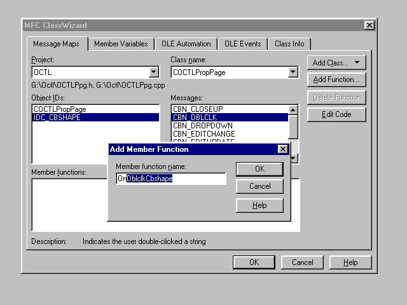Screen dimensions: 407x305
Task: Choose CBN_DROPDOWN message entry
Action: tap(202, 126)
